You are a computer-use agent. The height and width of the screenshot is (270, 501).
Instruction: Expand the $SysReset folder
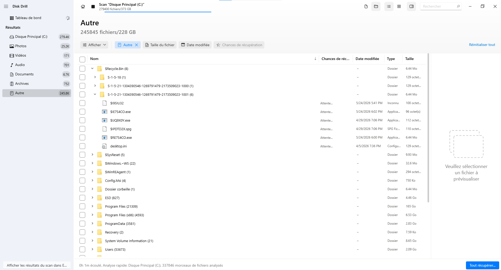coord(92,154)
